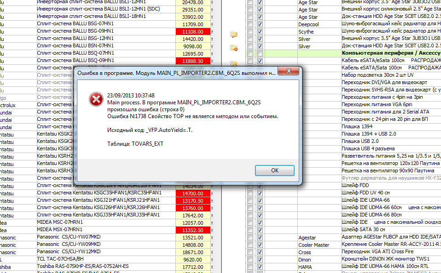Select the red price cell 11108.00

pos(193,31)
